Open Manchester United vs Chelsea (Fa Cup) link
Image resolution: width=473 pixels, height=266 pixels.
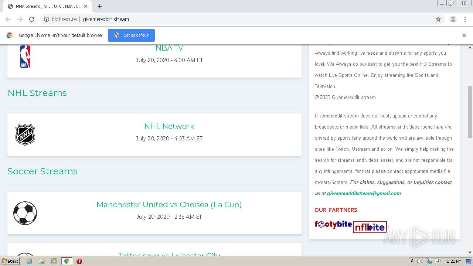[x=169, y=205]
